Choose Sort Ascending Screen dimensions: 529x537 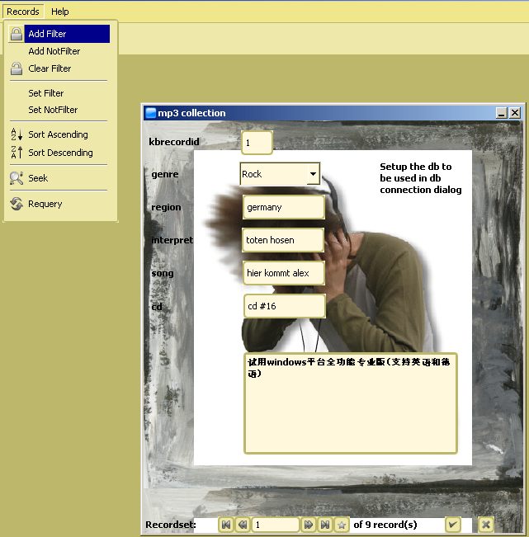tap(58, 134)
